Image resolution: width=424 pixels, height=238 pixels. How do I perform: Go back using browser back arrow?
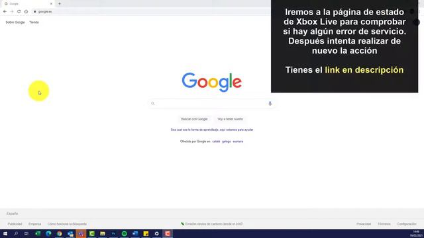[5, 12]
